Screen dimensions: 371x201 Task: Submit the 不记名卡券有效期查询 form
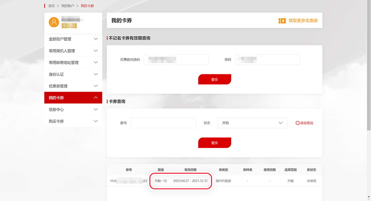[x=214, y=79]
